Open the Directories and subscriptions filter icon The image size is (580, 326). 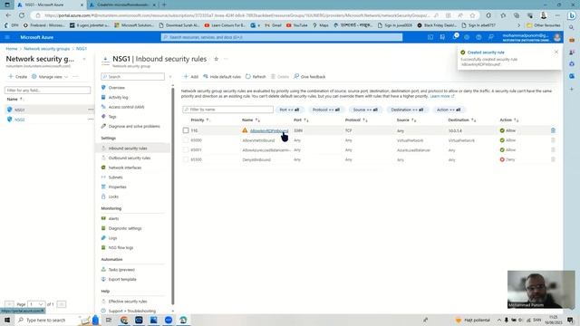[x=442, y=37]
